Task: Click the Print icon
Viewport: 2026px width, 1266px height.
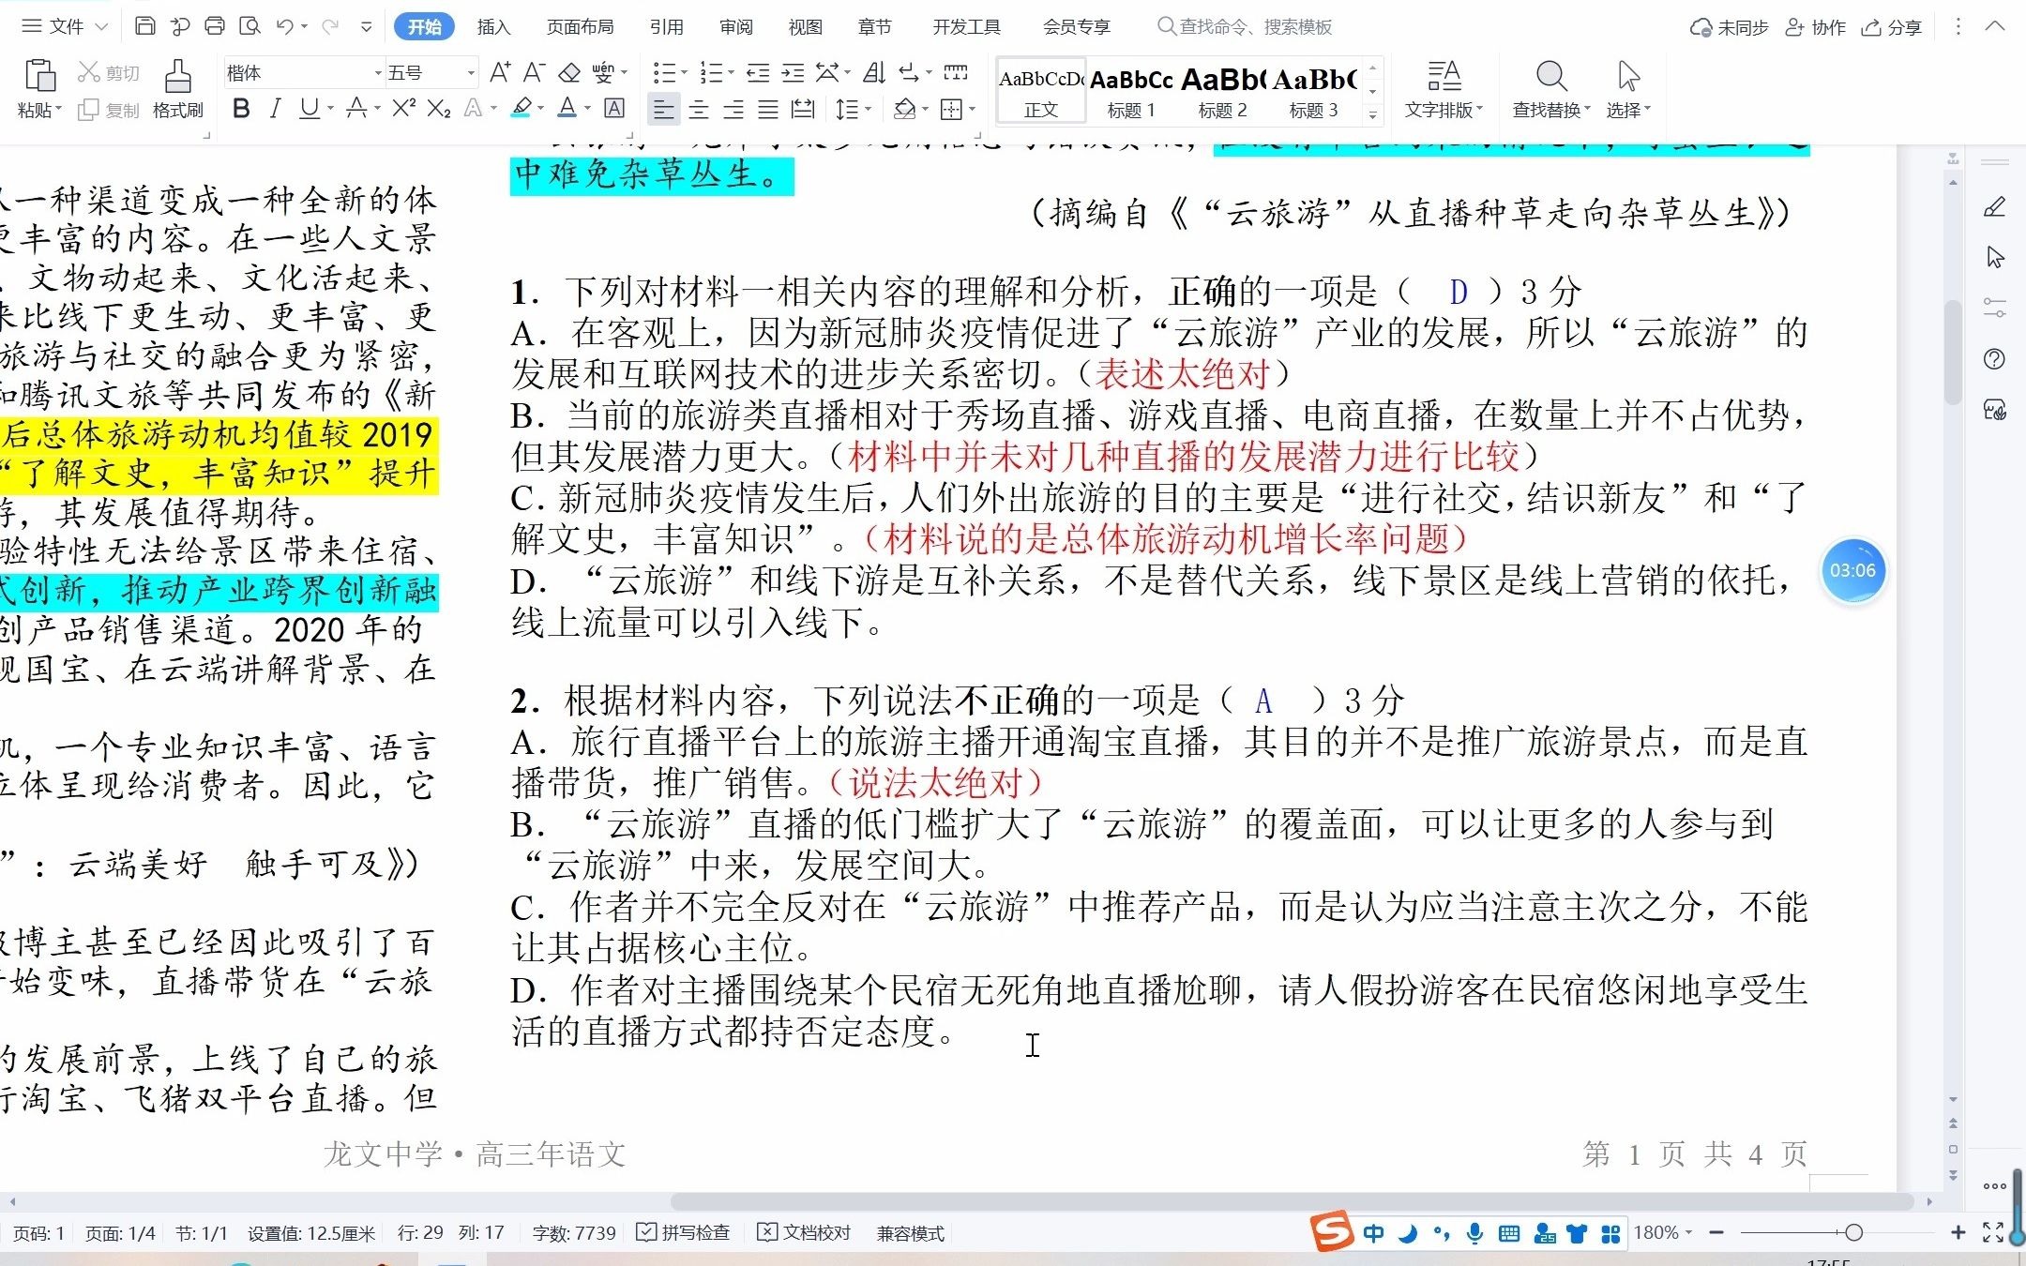Action: tap(215, 26)
